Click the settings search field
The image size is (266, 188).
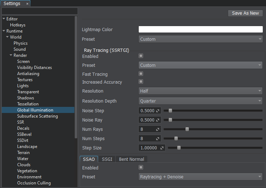click(x=40, y=11)
